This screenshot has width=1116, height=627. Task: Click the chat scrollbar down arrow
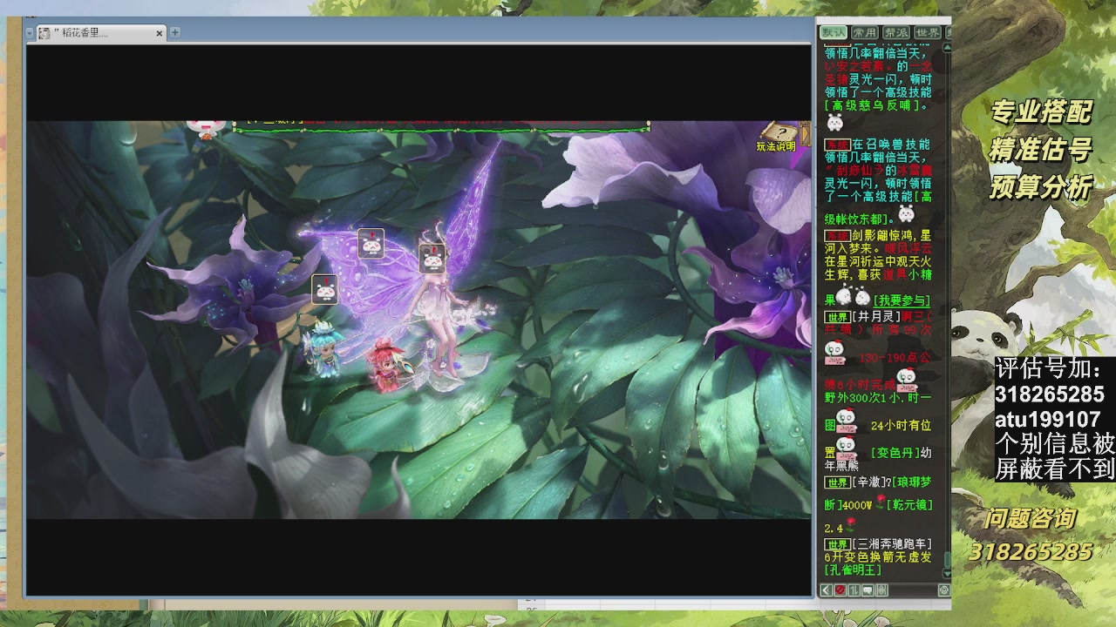(947, 573)
